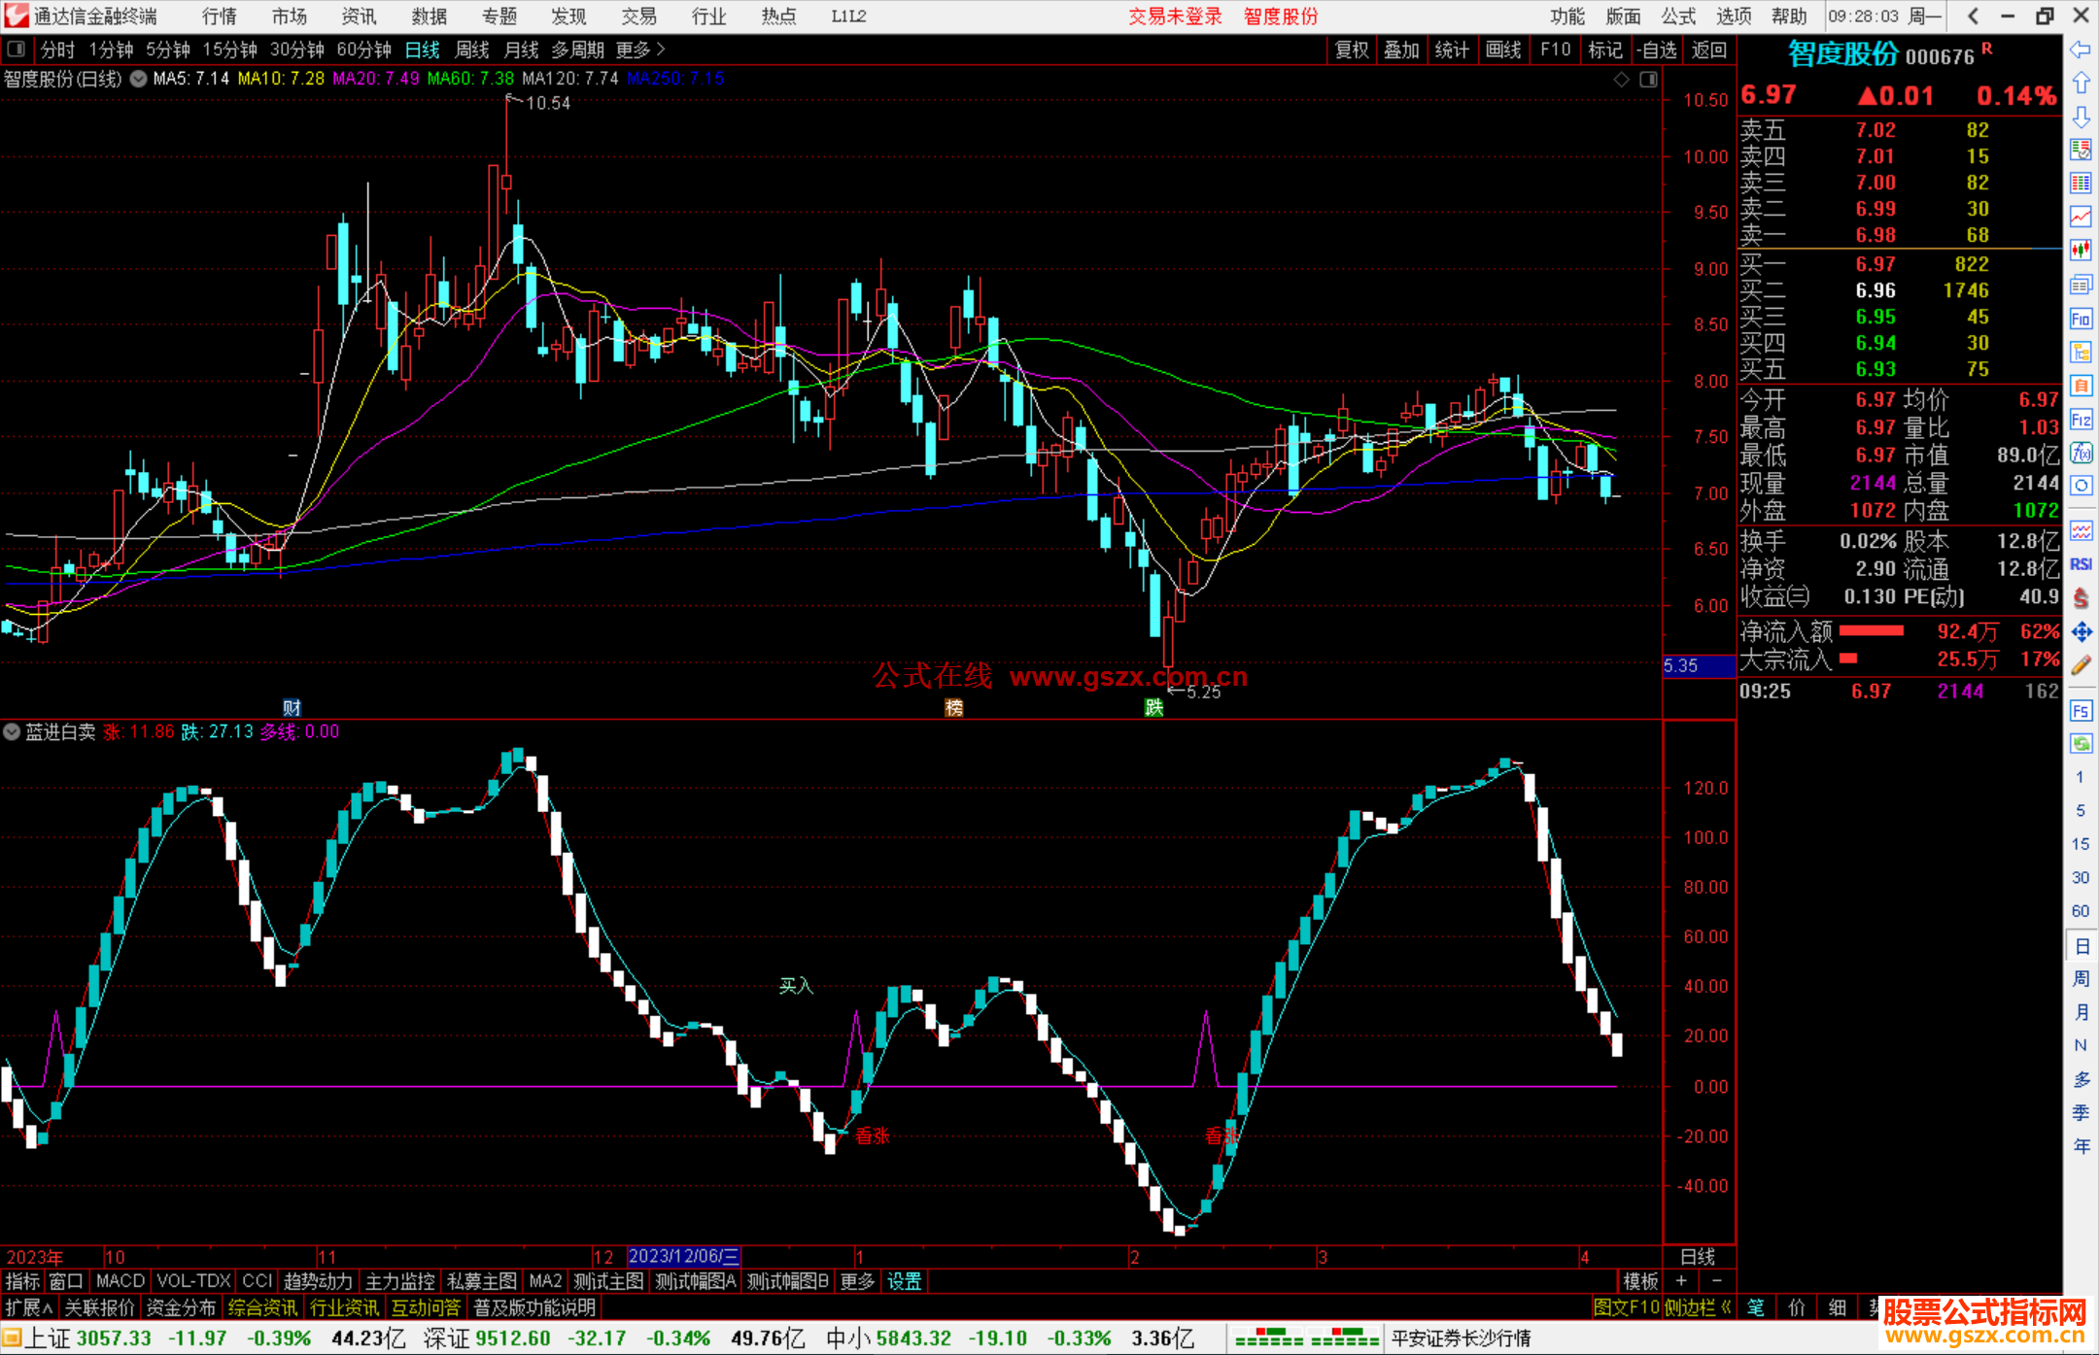Expand the 扩展 bottom panel
Screen dimensions: 2099x1355
point(29,1307)
